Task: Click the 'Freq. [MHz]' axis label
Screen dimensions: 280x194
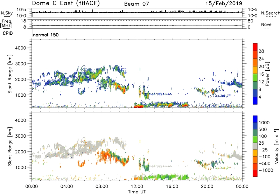Action: [6, 24]
